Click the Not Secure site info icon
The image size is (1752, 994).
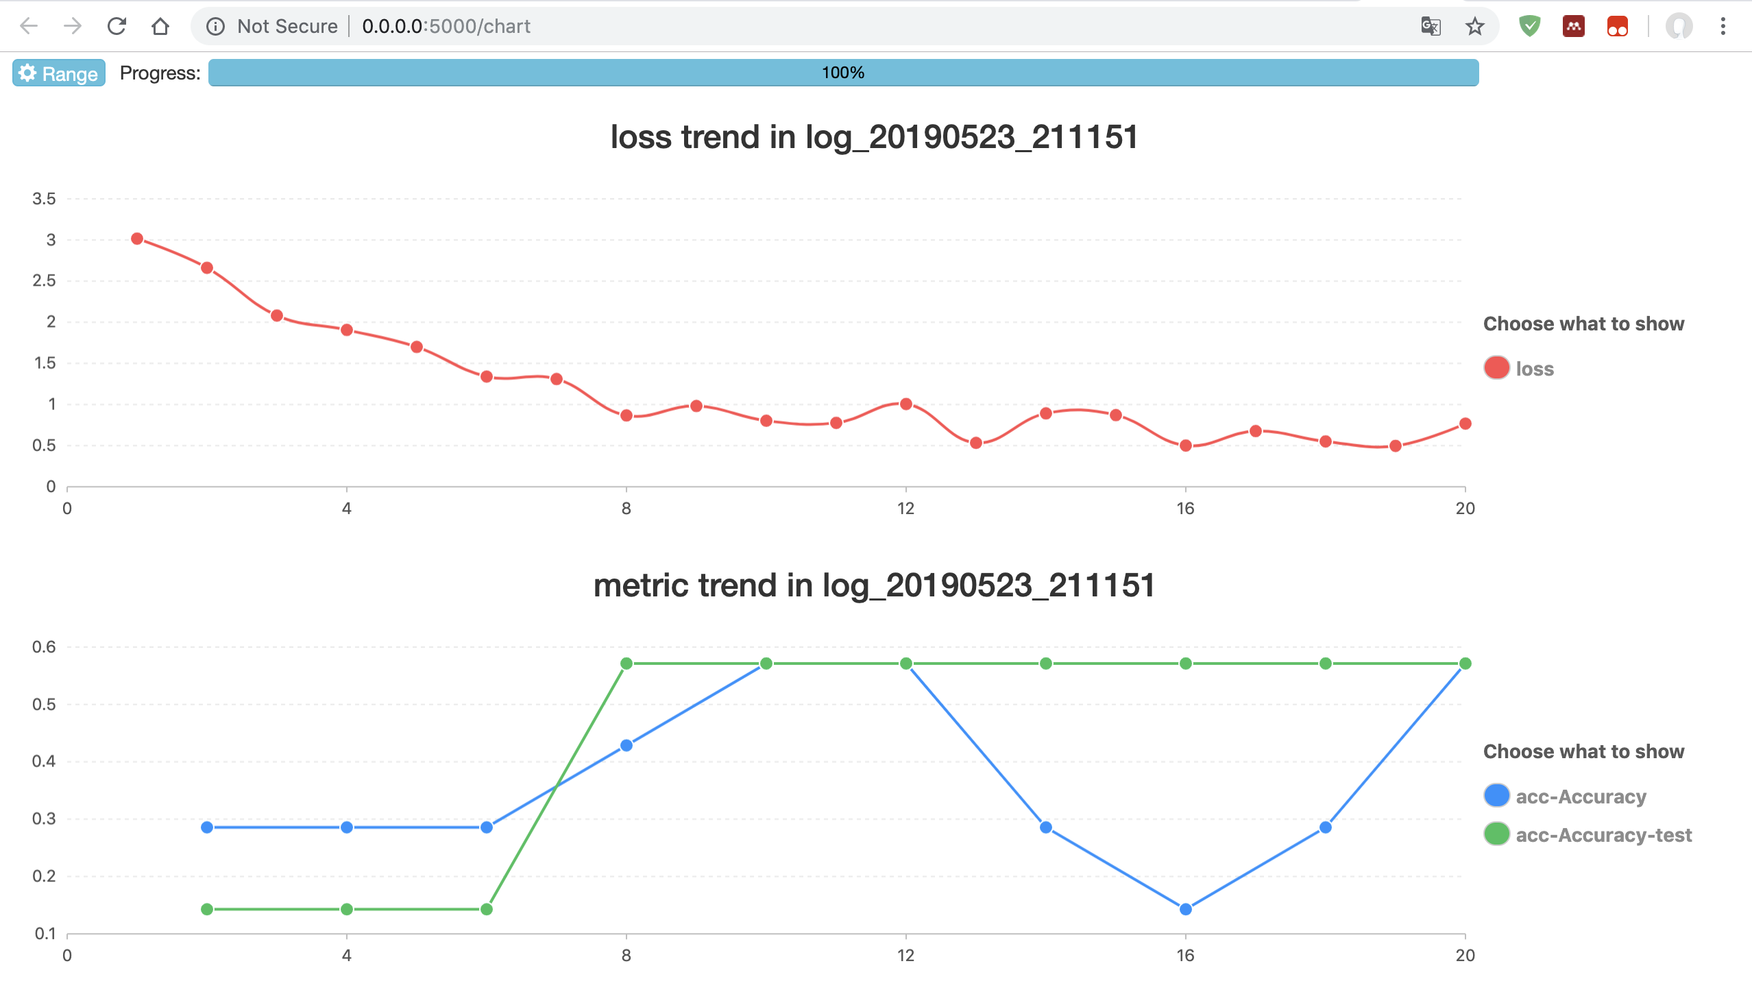pos(215,26)
